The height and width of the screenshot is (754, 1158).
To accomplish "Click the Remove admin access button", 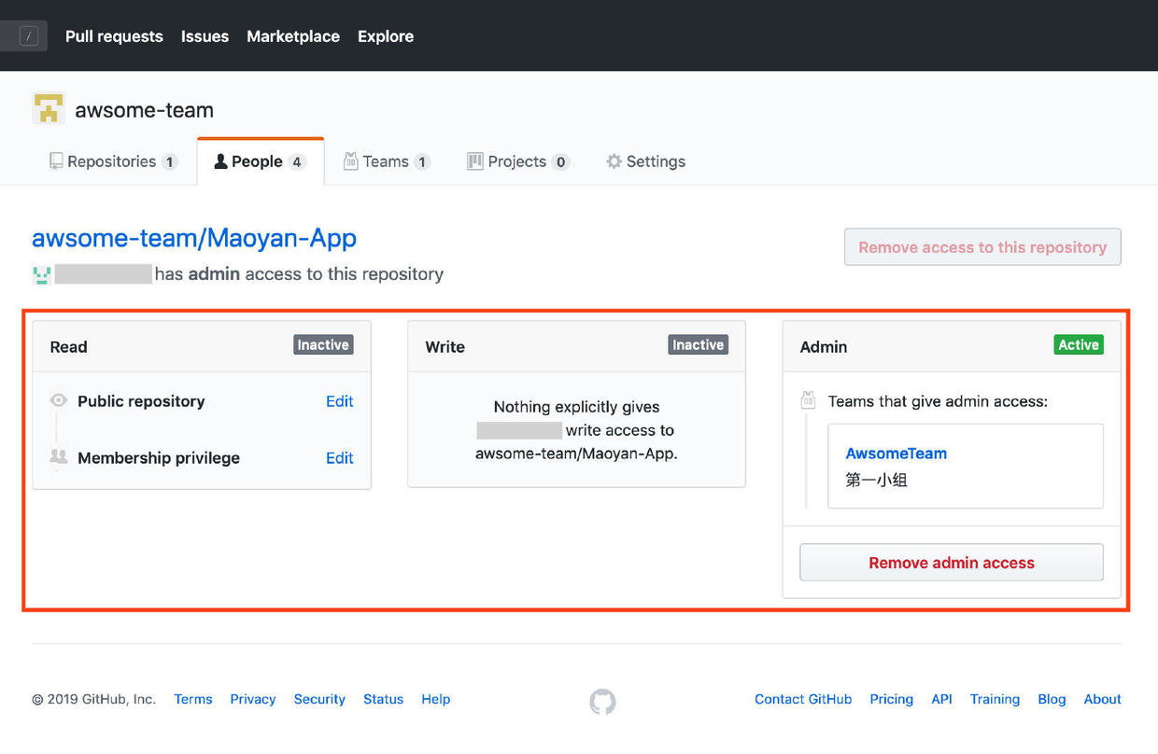I will [952, 563].
